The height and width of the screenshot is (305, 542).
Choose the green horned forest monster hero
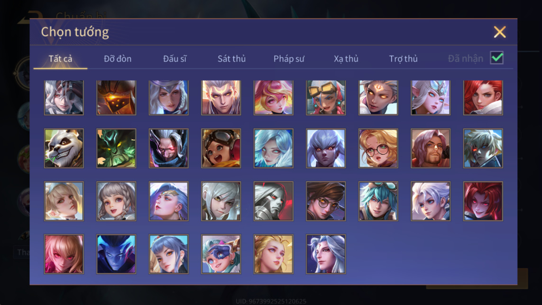click(x=116, y=148)
